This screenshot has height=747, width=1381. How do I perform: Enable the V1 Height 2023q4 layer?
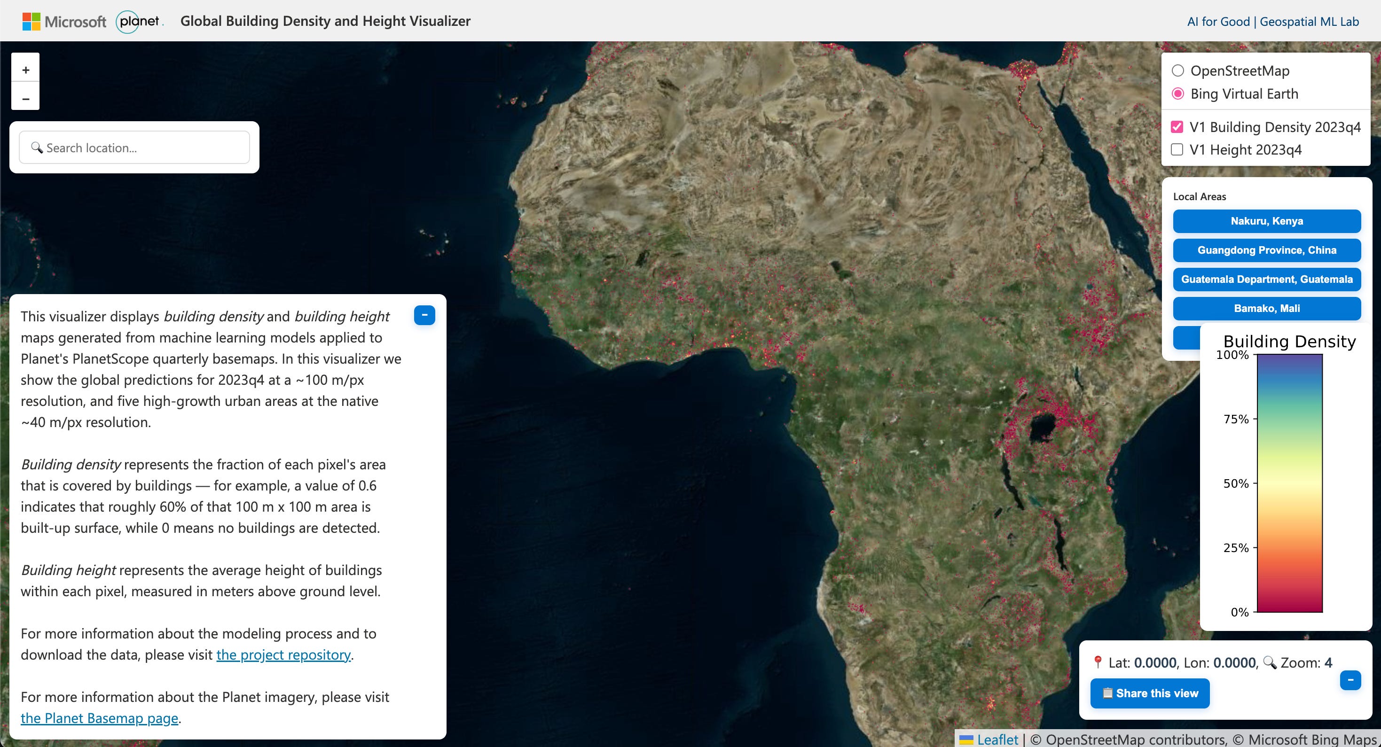(1177, 149)
